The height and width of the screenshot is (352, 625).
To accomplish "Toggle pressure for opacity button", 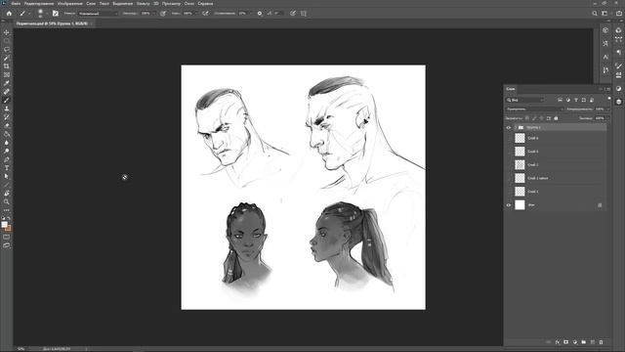I will coord(163,13).
